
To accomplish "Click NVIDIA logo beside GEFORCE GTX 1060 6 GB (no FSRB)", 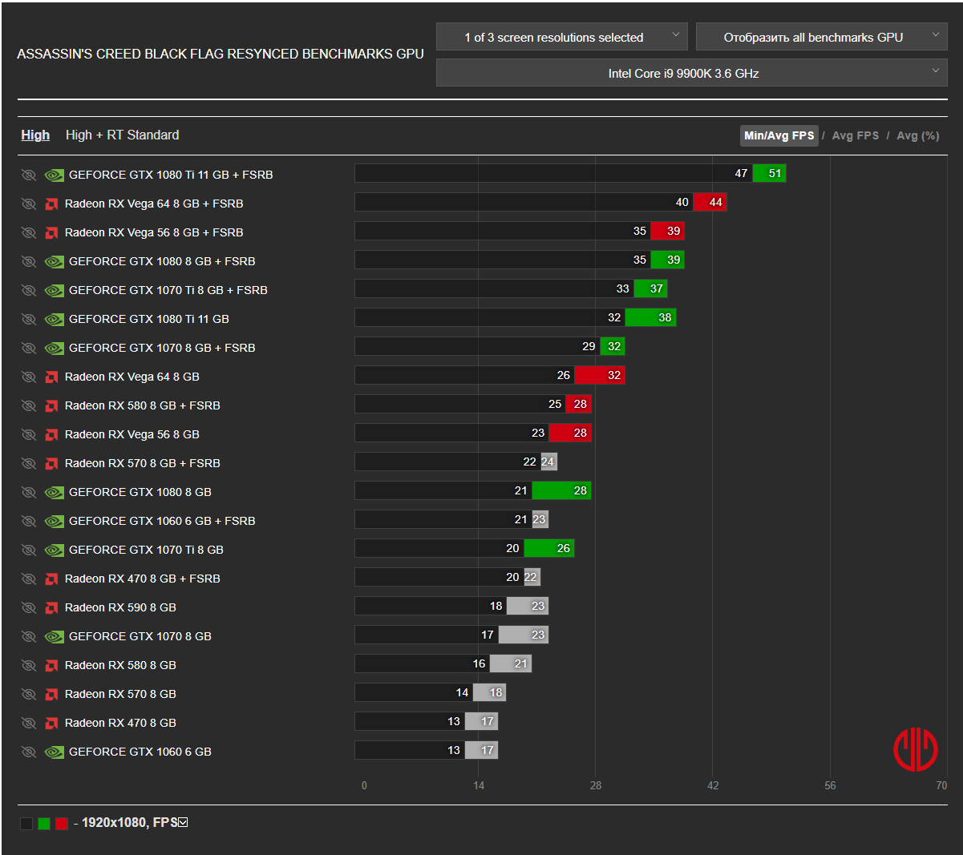I will coord(54,752).
